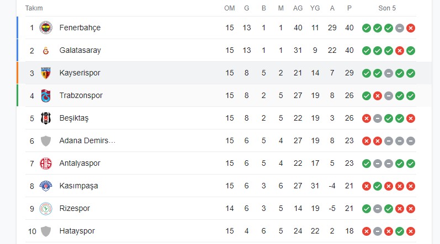Click the Fenerbahçe club crest
Viewport: 440px width, 244px height.
46,28
